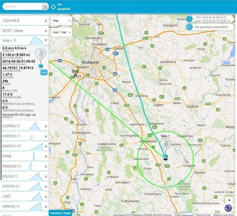
Task: Click the 24km range label on circle
Action: click(x=165, y=187)
